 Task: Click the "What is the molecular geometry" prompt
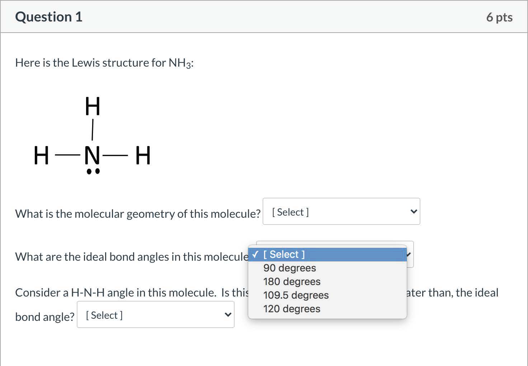pos(138,214)
